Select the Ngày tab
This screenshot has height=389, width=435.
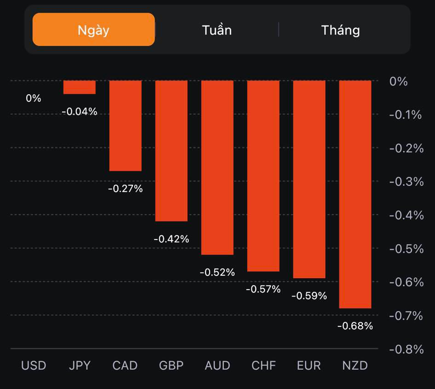(x=93, y=30)
